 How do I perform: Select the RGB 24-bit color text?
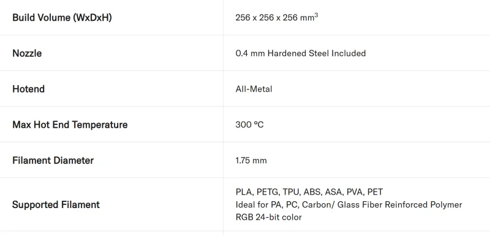pyautogui.click(x=269, y=217)
